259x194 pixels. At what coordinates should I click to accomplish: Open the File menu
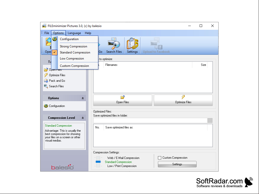pos(47,33)
